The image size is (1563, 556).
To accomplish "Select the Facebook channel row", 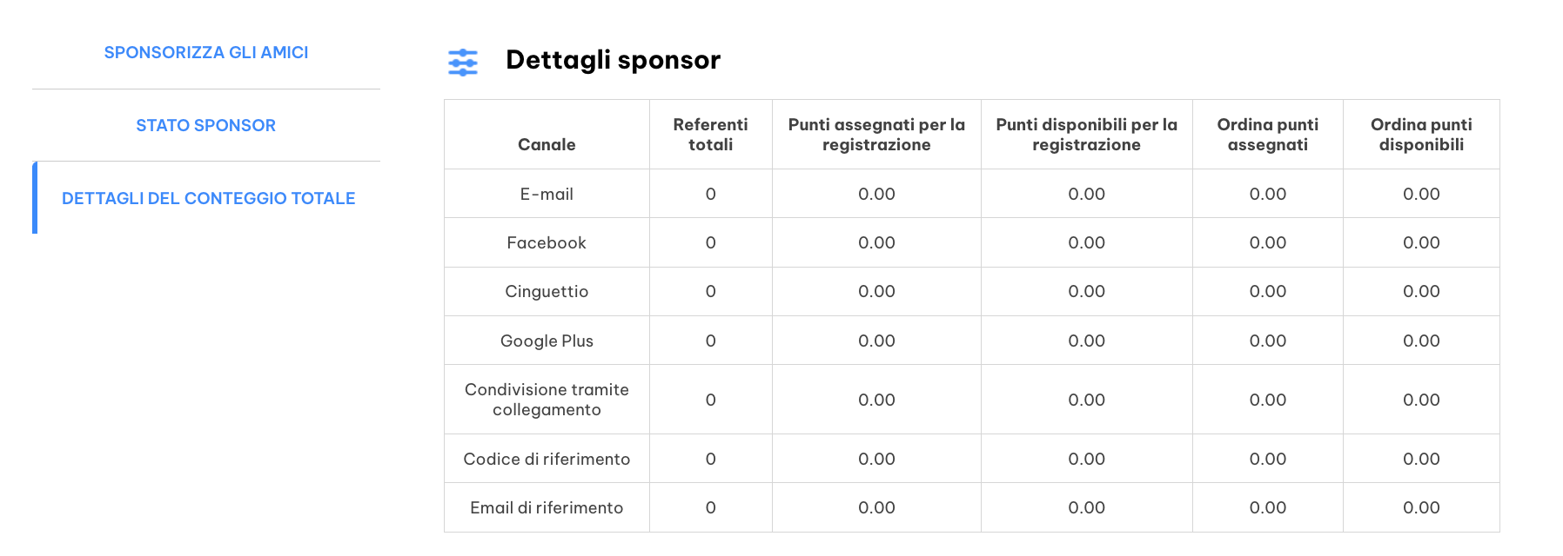I will [972, 242].
